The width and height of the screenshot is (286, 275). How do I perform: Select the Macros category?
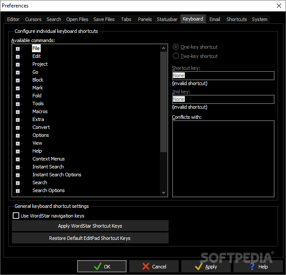[40, 111]
